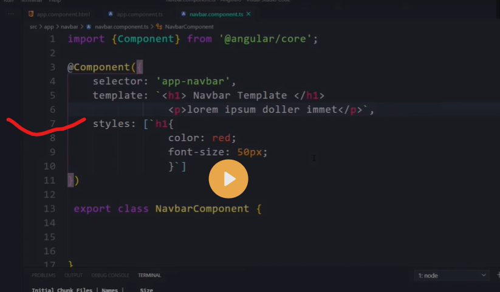The image size is (500, 292).
Task: Click the plus icon beside the terminal dropdown
Action: coord(498,276)
